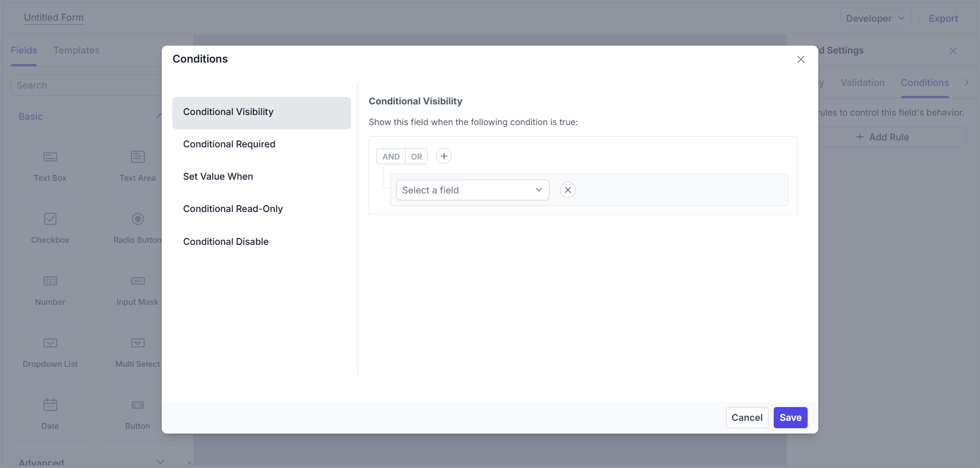This screenshot has height=468, width=980.
Task: Select the Radio Button field icon
Action: coord(137,219)
